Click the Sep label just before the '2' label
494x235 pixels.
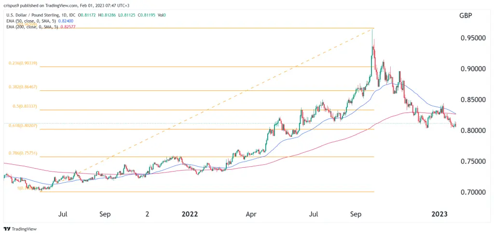point(105,214)
